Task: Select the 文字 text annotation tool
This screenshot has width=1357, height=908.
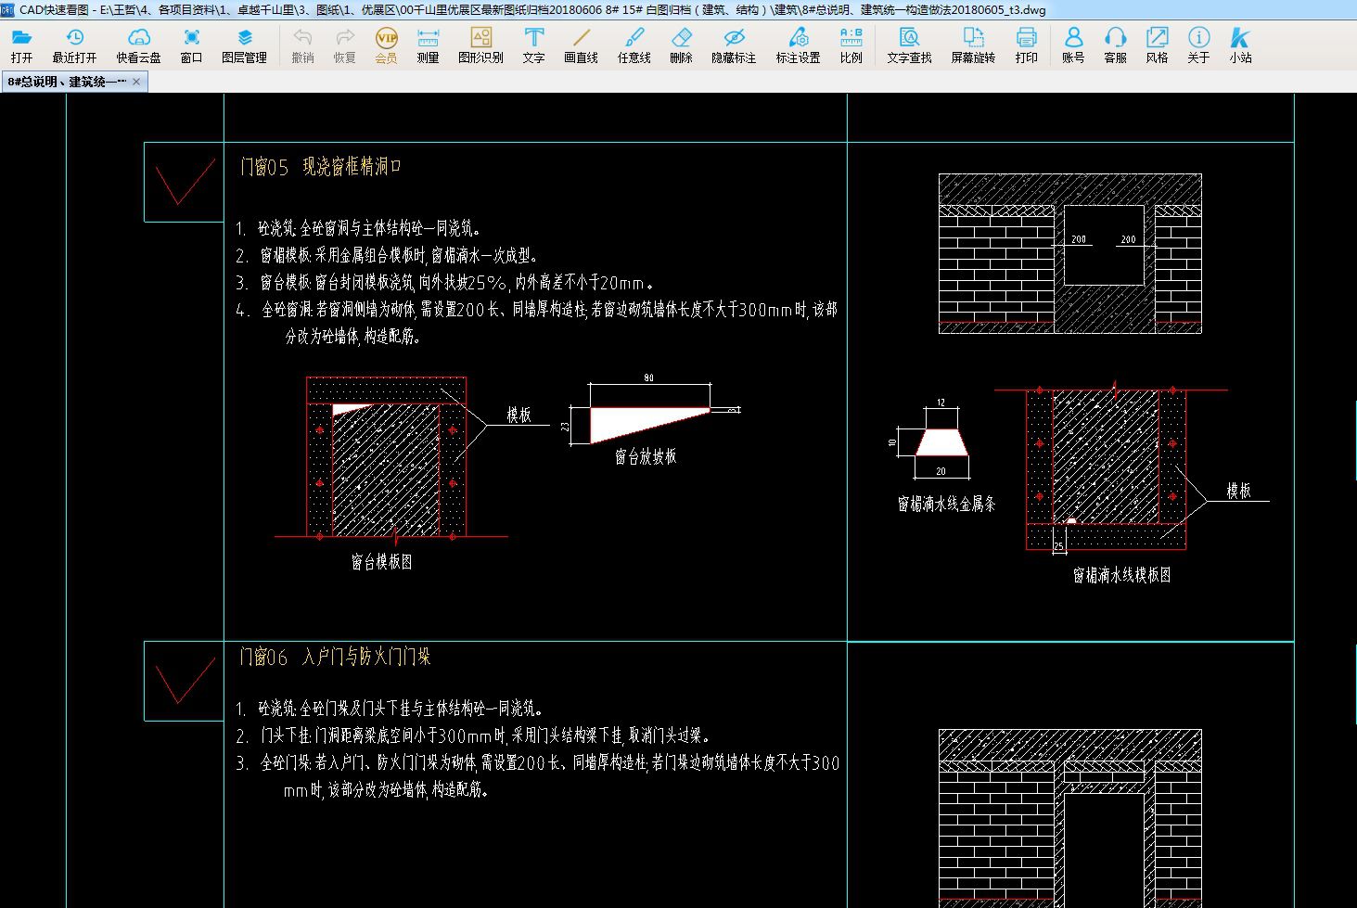Action: [x=533, y=45]
